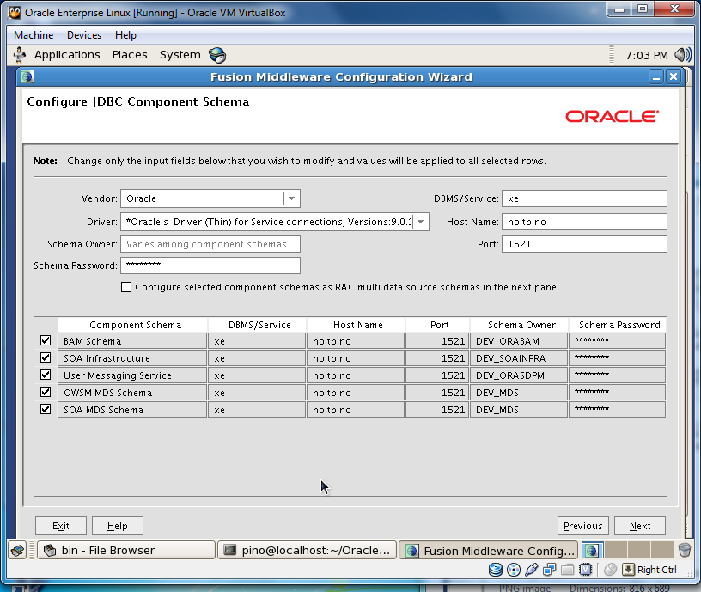Uncheck the BAM Schema row checkbox
The height and width of the screenshot is (592, 701).
(46, 341)
